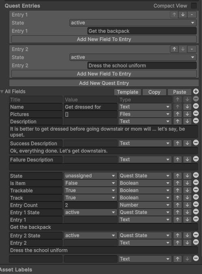Delete the Pictures field row
Screen dimensions: 202x274
tap(196, 114)
